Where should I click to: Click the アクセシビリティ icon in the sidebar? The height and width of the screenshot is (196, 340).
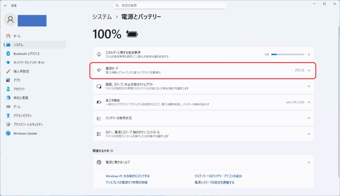[x=8, y=115]
